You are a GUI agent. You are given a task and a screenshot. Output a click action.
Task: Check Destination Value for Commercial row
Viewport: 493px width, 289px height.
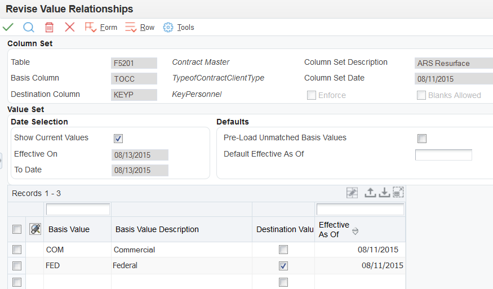[283, 250]
